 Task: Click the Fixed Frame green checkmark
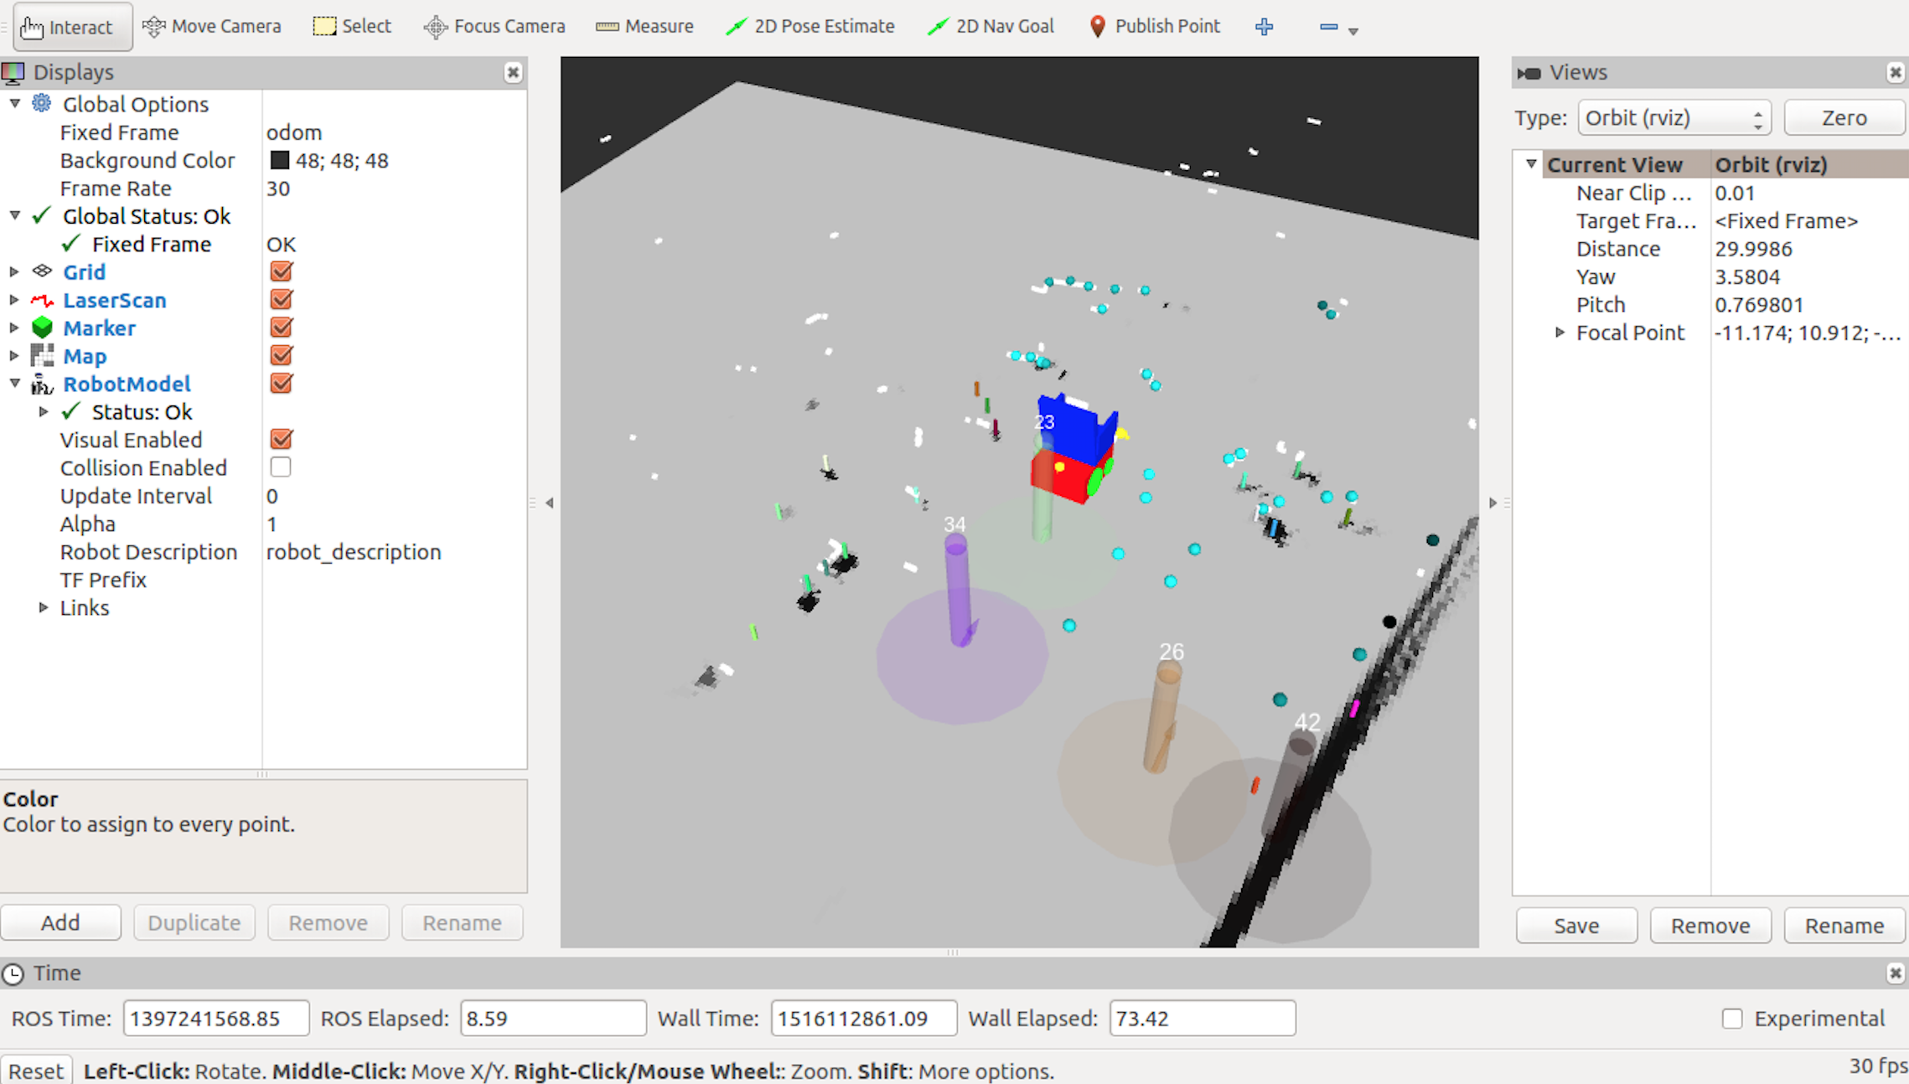(71, 244)
